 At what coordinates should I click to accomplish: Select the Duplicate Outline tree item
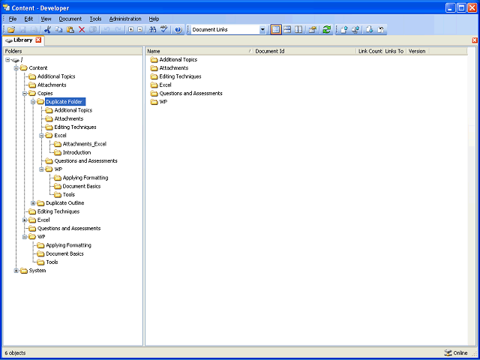click(65, 203)
